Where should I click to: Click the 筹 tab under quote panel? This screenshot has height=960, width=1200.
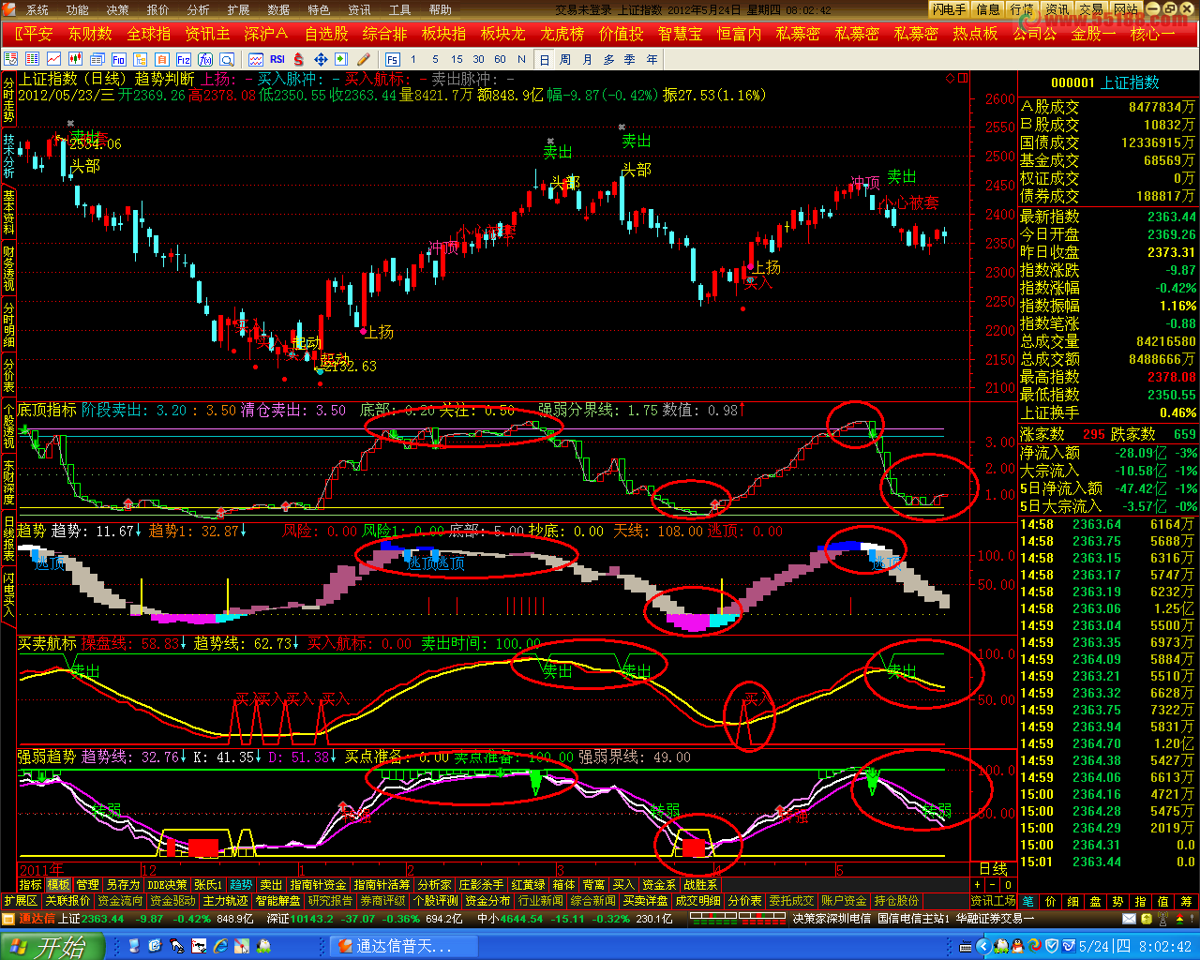[1186, 901]
